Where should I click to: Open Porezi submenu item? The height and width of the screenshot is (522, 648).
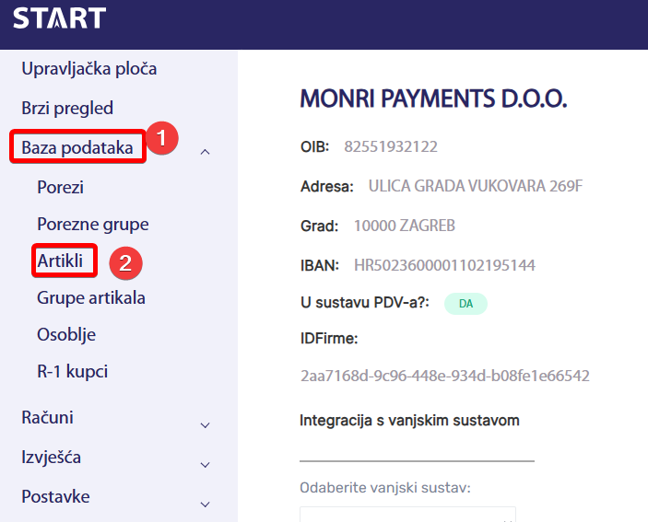pyautogui.click(x=60, y=188)
